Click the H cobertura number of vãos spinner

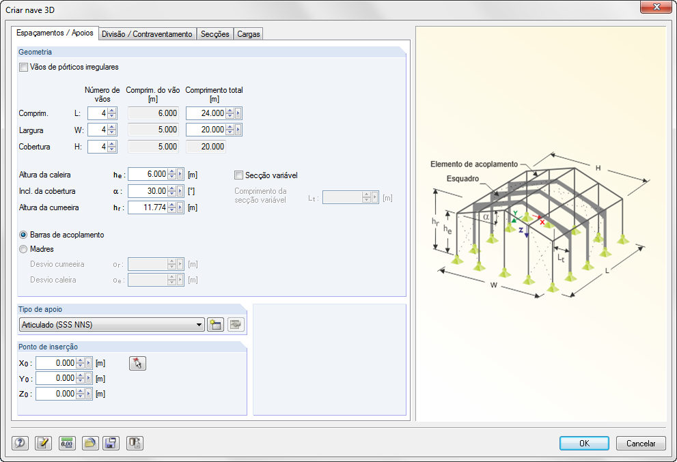[x=112, y=147]
